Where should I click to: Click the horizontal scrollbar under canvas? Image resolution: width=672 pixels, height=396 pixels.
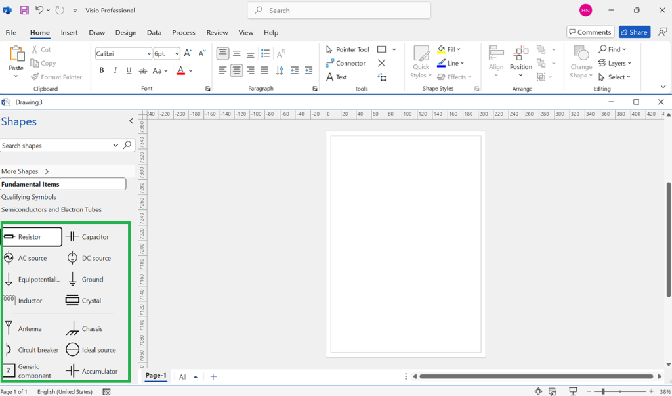point(536,377)
